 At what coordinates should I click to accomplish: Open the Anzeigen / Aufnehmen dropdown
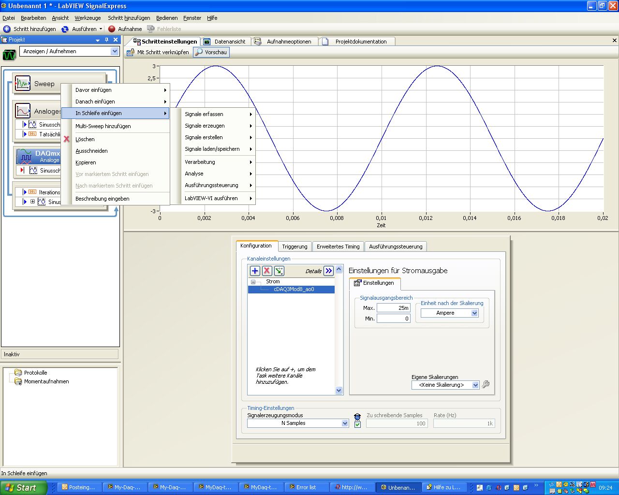(115, 51)
